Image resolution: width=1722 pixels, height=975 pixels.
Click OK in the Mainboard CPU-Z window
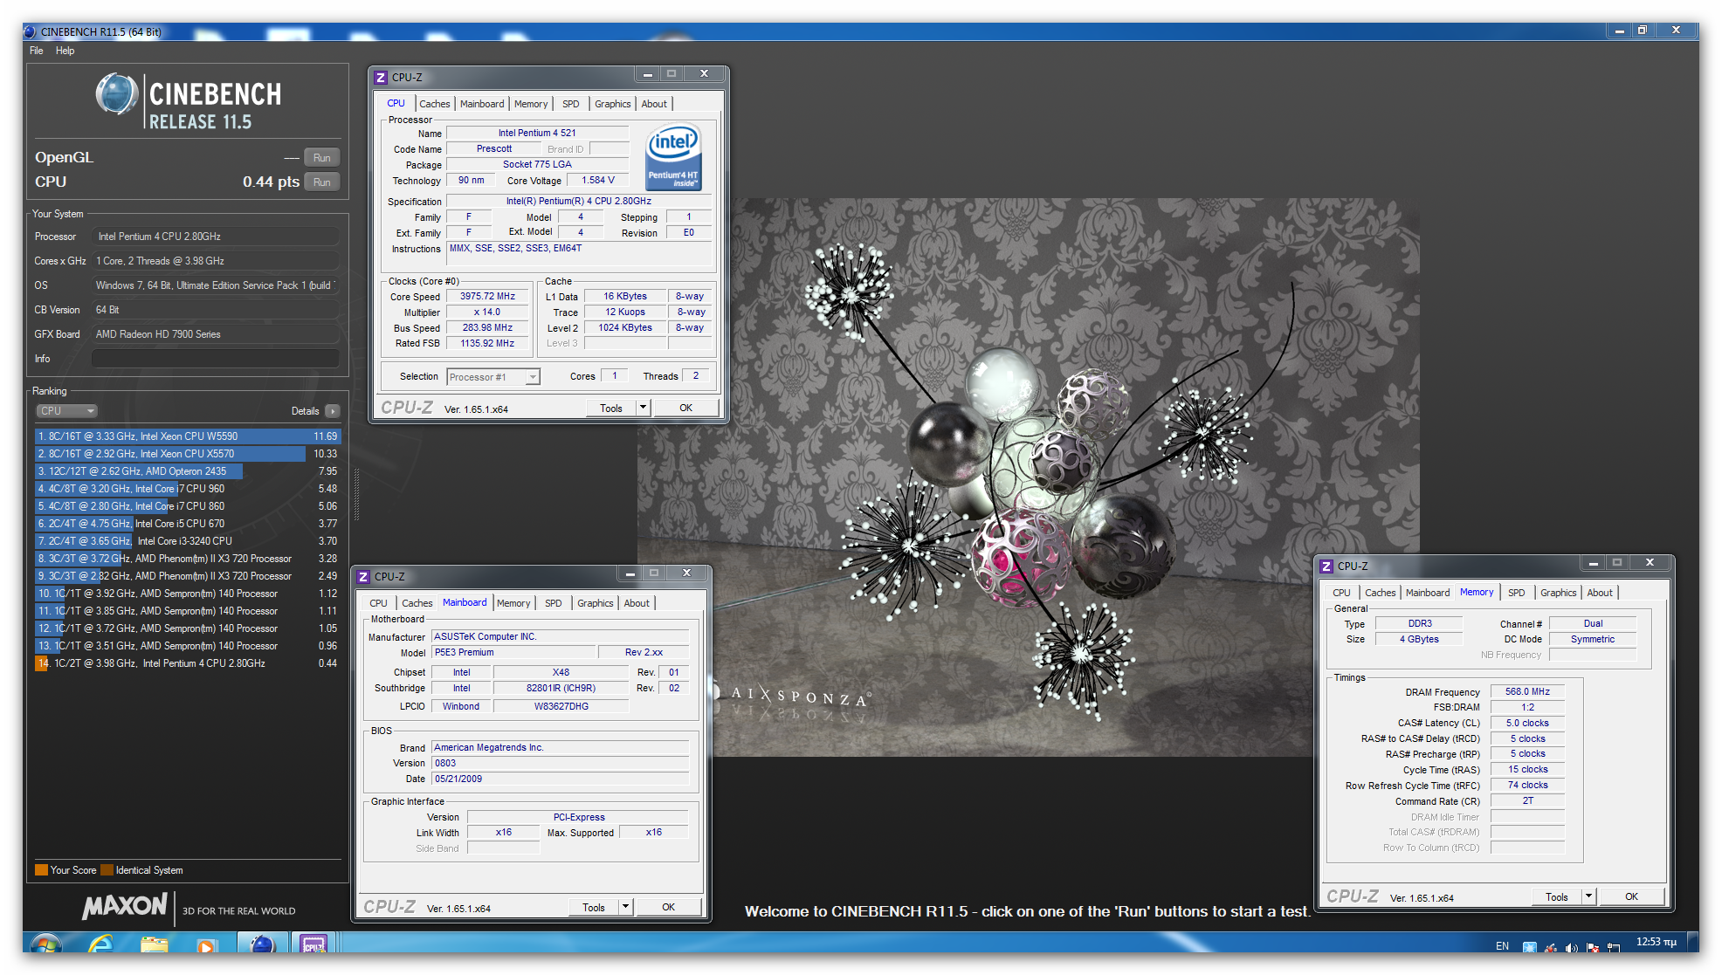[669, 907]
